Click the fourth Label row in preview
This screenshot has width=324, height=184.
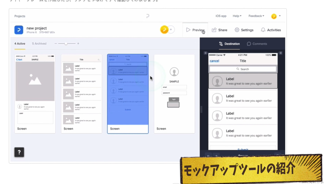coord(243,133)
